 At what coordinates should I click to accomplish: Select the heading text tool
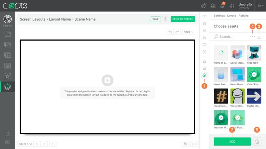204,31
